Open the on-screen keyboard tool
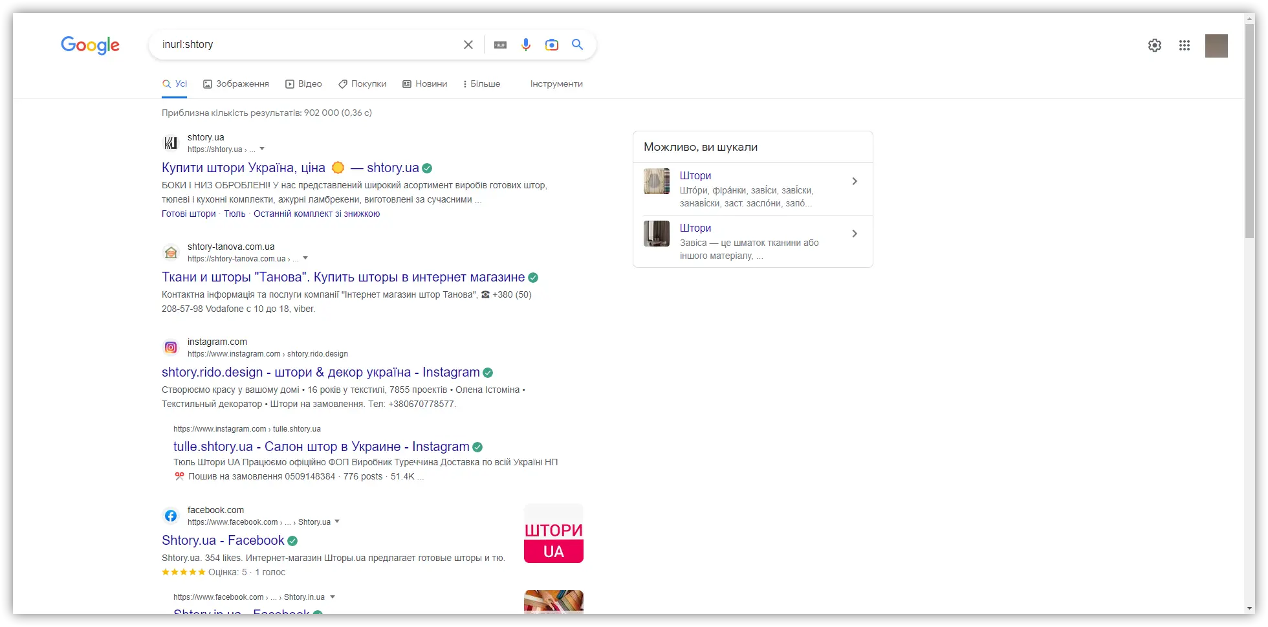 click(500, 45)
